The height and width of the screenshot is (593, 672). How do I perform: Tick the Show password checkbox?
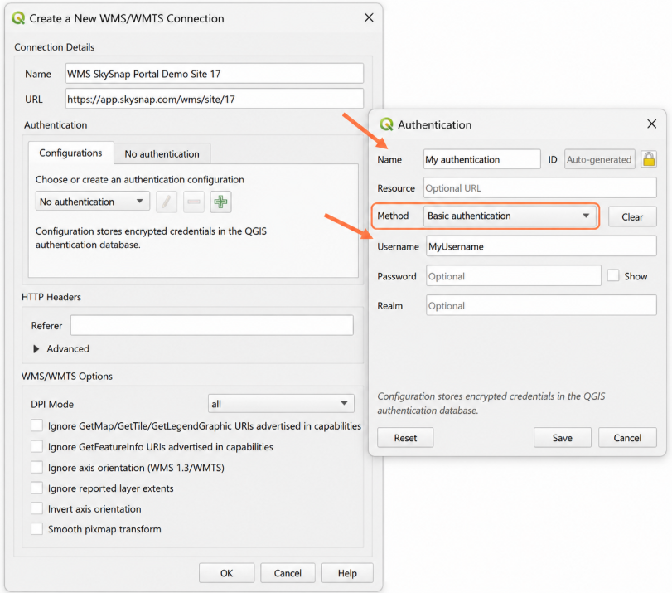613,275
